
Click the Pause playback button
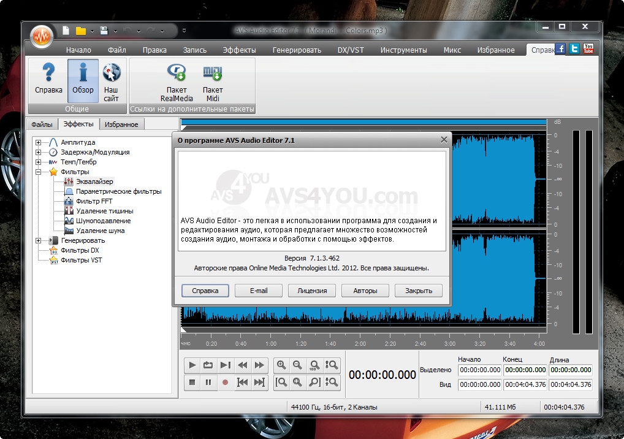tap(208, 383)
